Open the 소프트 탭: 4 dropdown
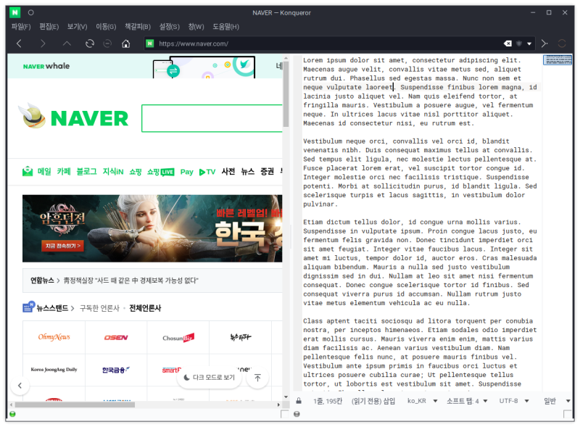580x427 pixels. tap(467, 400)
